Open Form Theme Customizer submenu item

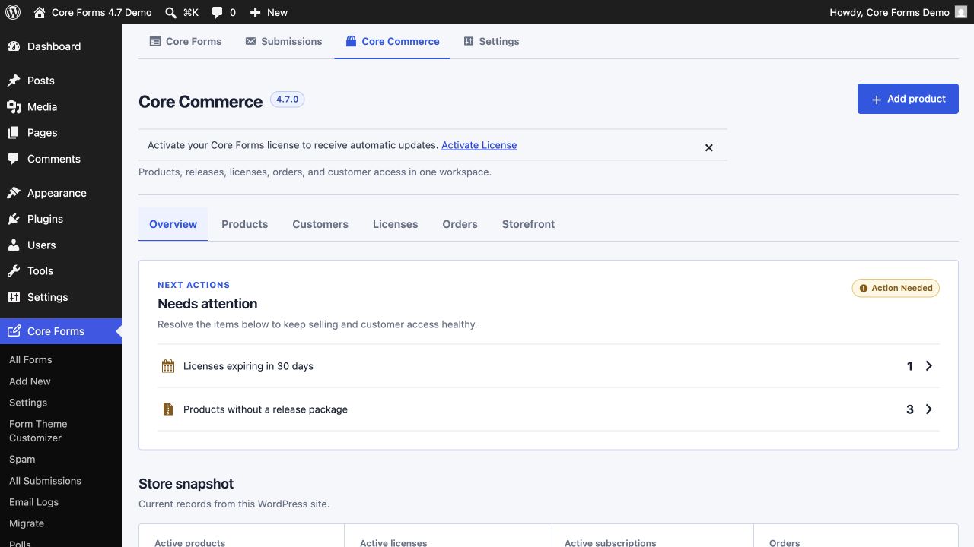(x=38, y=431)
